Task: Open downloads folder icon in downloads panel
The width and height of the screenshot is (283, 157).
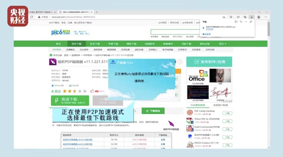Action: pos(236,22)
